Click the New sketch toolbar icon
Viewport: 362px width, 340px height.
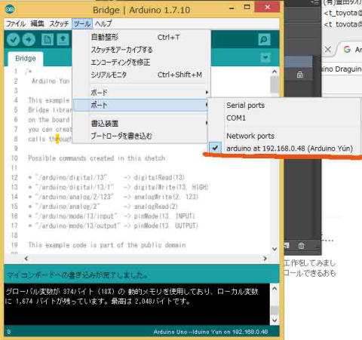coord(48,39)
